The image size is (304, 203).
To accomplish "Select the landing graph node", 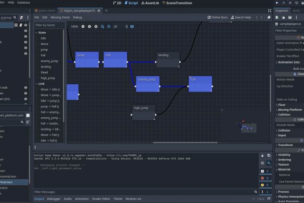I will 168,59.
